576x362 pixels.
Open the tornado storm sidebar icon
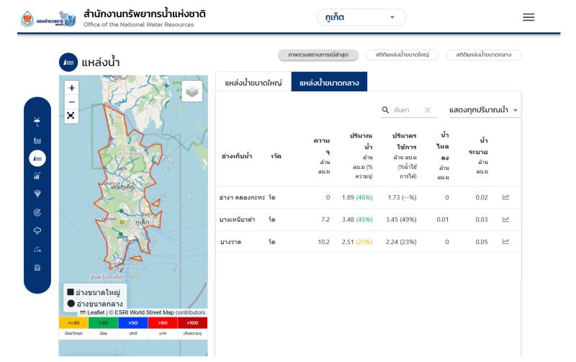(x=37, y=194)
